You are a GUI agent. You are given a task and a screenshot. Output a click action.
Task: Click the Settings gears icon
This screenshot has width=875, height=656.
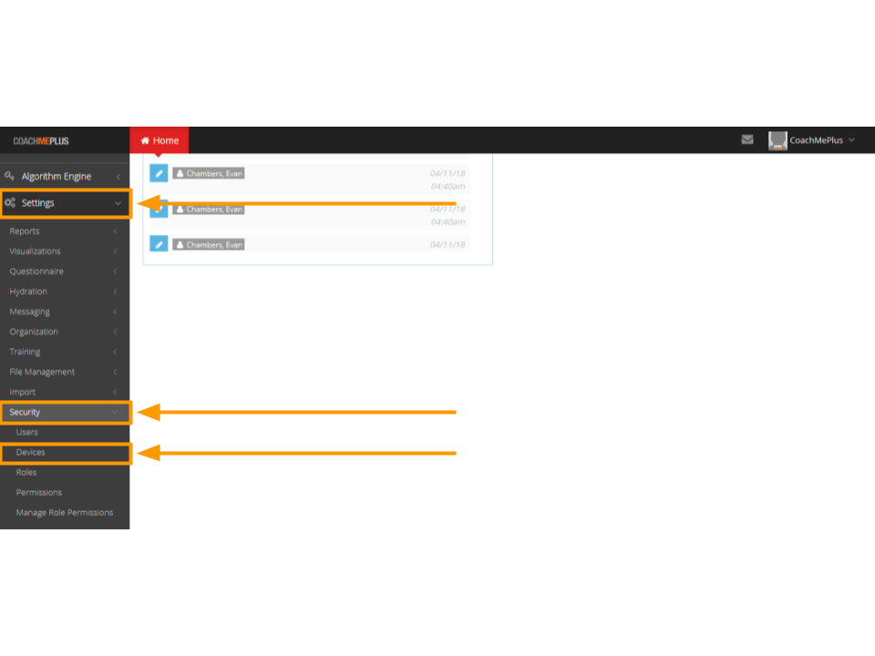(10, 203)
